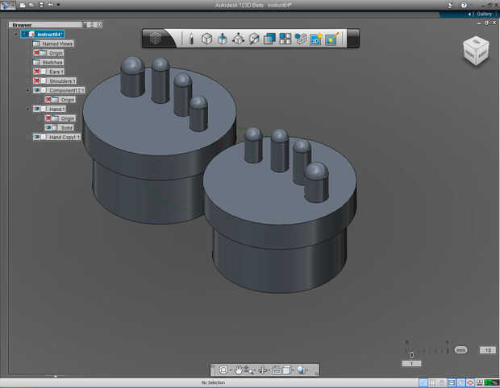The height and width of the screenshot is (388, 500).
Task: Click the Pattern grid tool icon
Action: point(285,39)
